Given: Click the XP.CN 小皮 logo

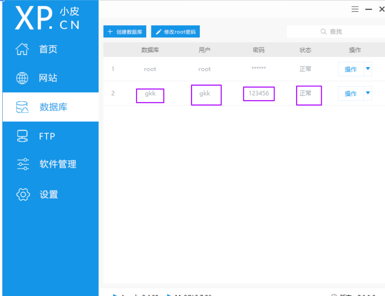Looking at the screenshot, I should pyautogui.click(x=47, y=18).
